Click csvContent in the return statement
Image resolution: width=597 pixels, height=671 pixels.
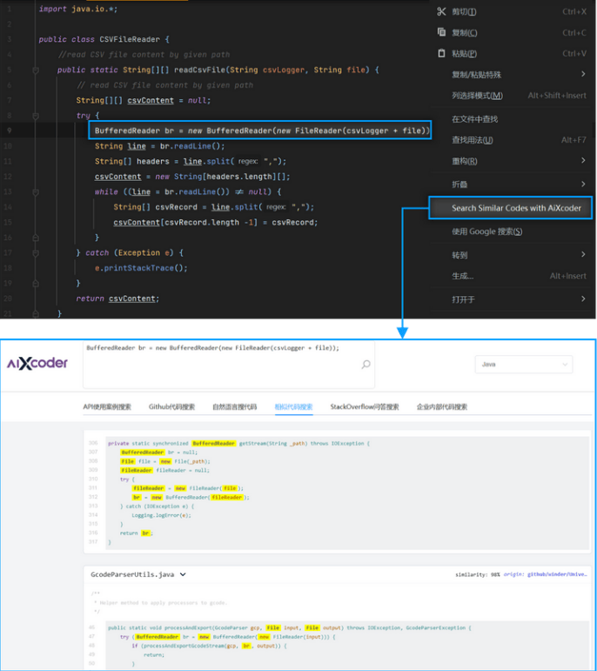point(131,299)
